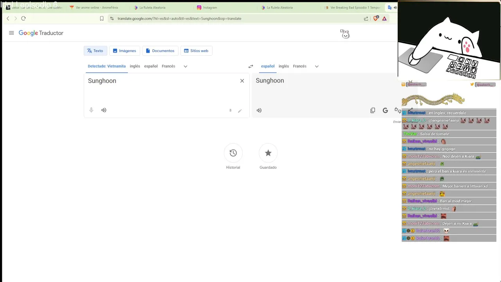Switch to Sitios web translation mode
This screenshot has width=501, height=282.
196,51
